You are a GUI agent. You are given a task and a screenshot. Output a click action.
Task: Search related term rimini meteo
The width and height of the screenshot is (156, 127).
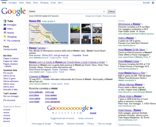51,95
